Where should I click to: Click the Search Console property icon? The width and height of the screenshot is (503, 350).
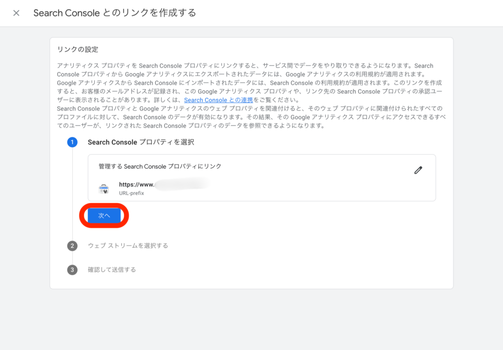(104, 188)
